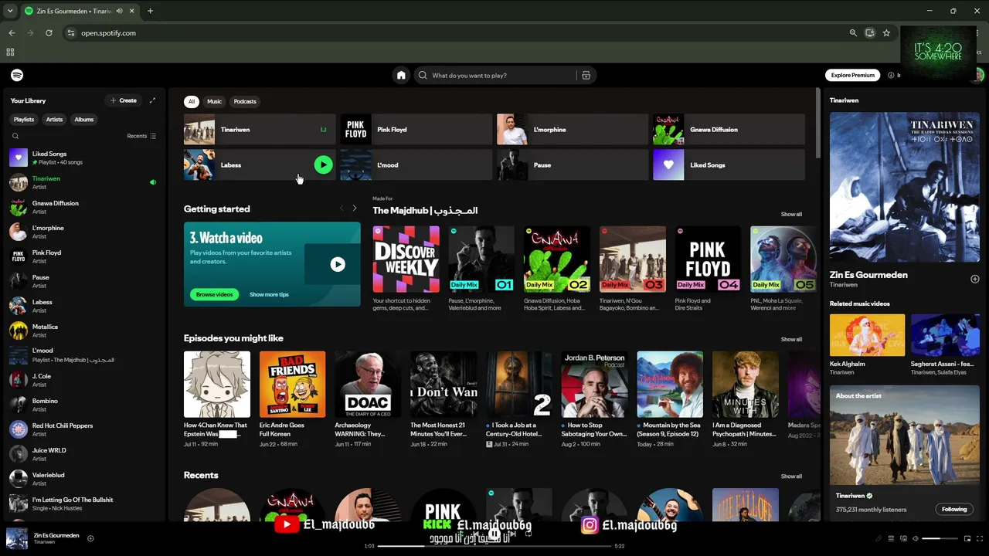
Task: Bookmark this page with the star icon
Action: click(x=886, y=33)
